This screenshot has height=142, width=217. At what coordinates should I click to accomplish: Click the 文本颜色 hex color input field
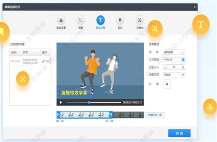click(x=172, y=60)
